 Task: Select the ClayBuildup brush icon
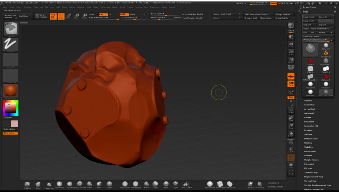click(60, 184)
